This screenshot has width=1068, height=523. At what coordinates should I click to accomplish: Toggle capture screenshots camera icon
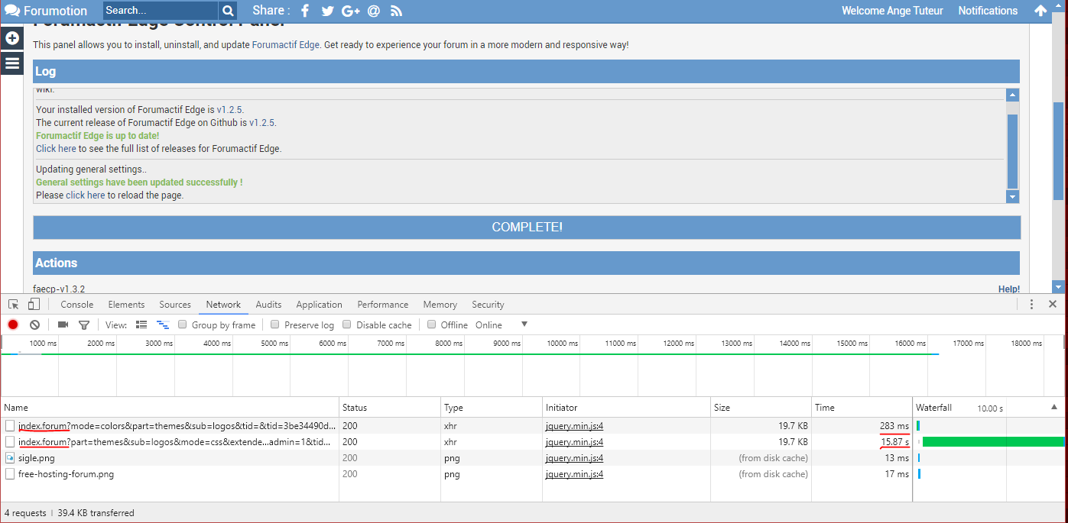(63, 324)
